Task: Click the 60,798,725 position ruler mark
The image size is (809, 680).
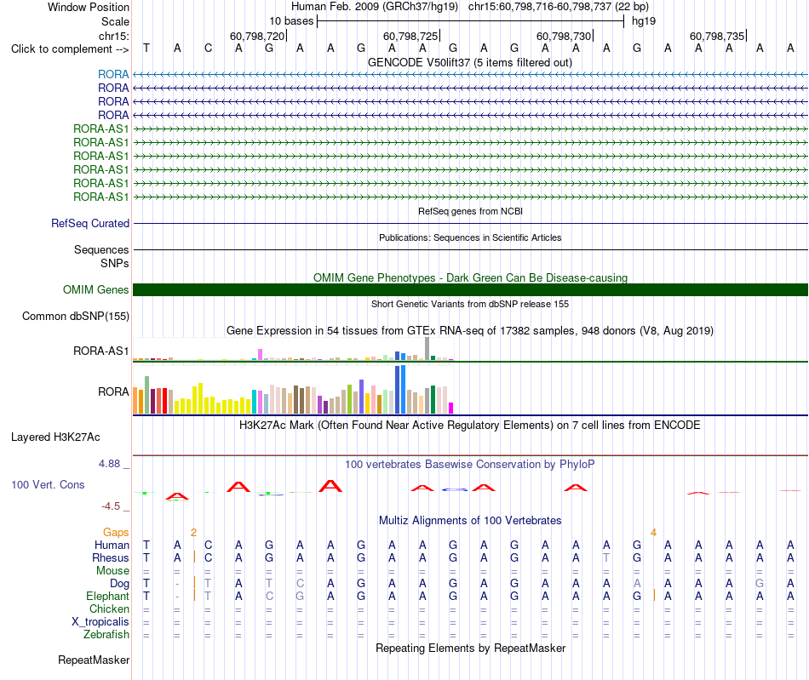Action: [x=410, y=36]
